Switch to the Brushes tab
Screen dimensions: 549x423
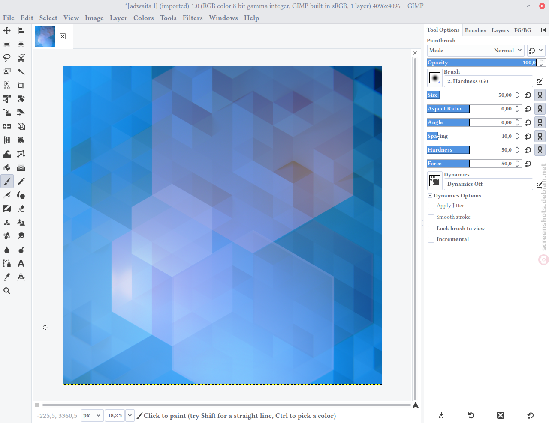[476, 30]
